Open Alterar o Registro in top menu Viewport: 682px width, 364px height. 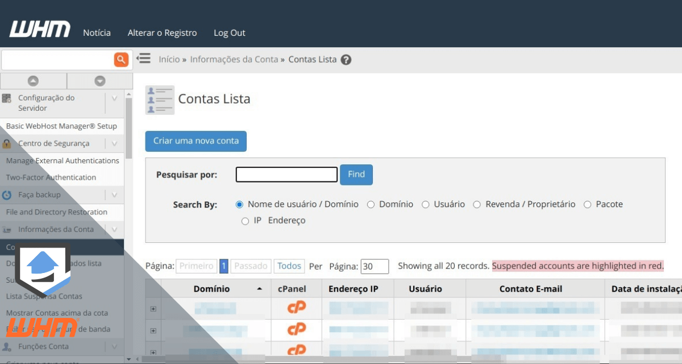(x=162, y=33)
